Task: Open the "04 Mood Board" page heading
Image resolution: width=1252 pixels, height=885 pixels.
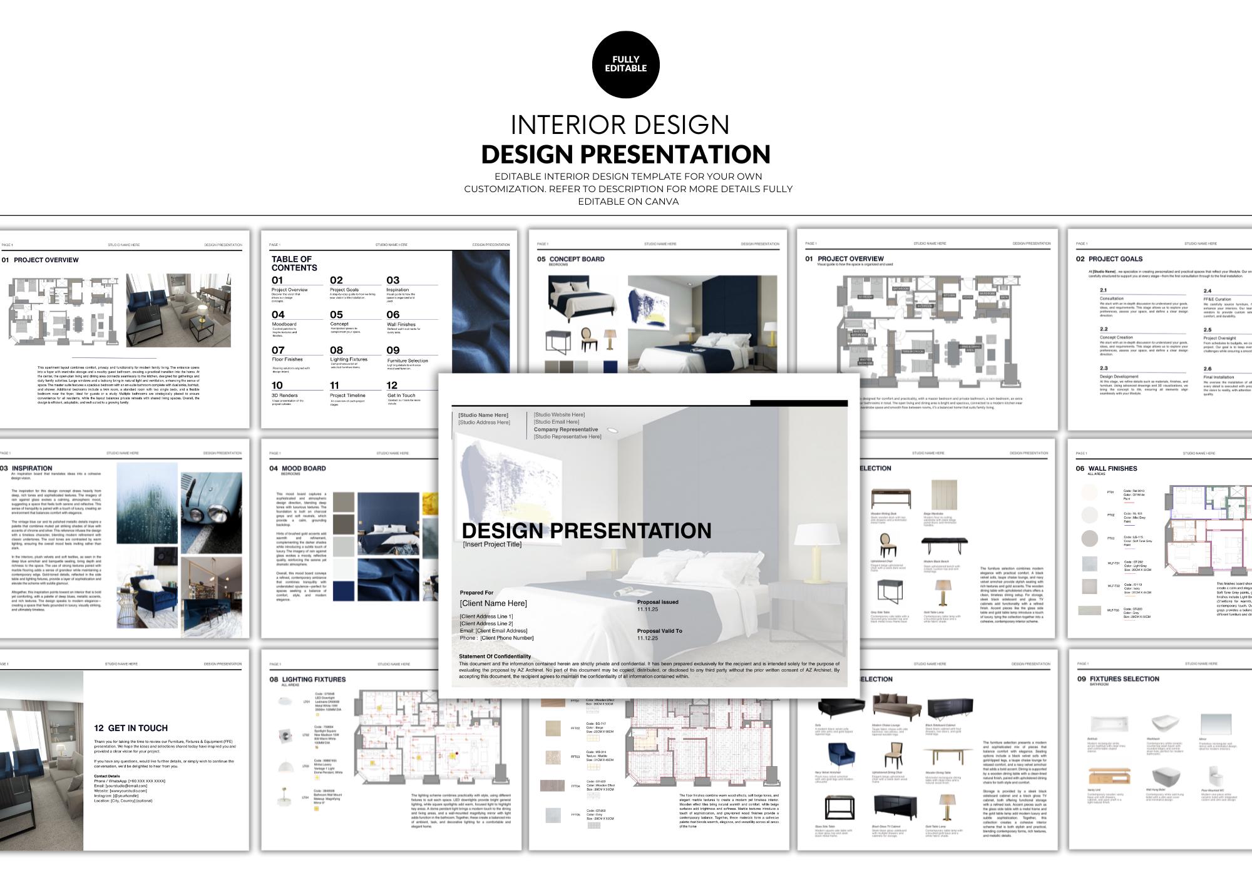Action: 298,468
